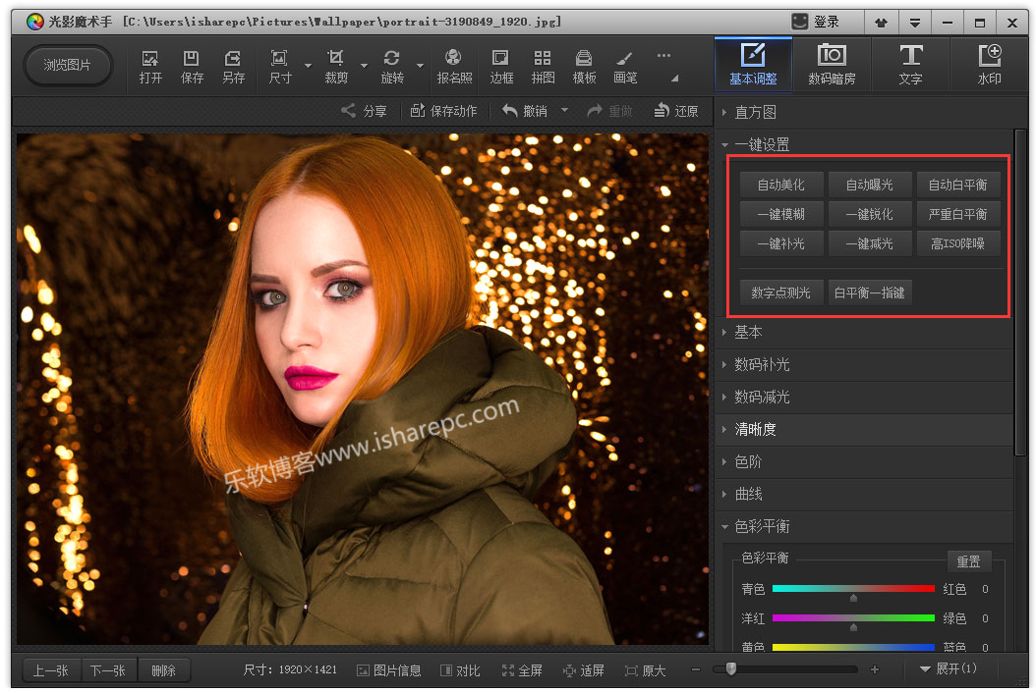Image resolution: width=1036 pixels, height=693 pixels.
Task: Toggle the 对比 compare view
Action: (460, 670)
